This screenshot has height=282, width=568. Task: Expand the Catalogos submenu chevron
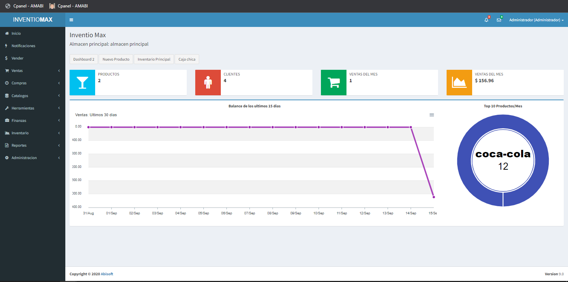click(x=59, y=96)
